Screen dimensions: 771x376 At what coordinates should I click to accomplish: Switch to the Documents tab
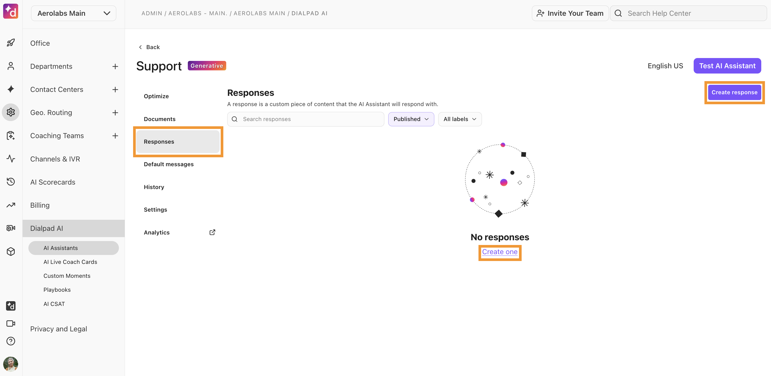click(x=178, y=119)
